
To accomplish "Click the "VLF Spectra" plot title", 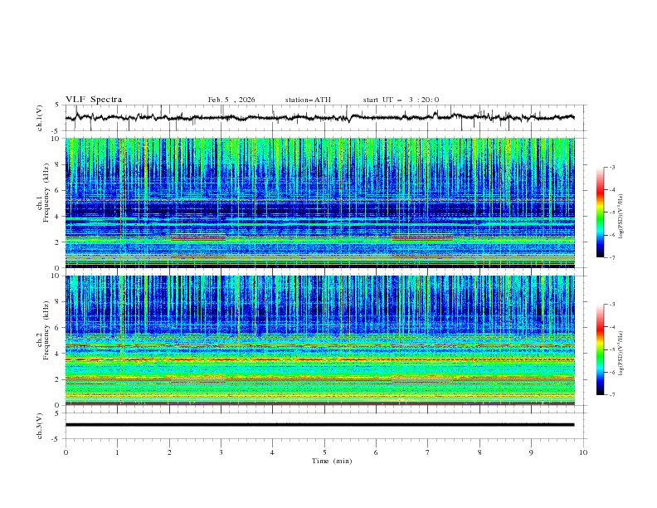I will pos(94,100).
